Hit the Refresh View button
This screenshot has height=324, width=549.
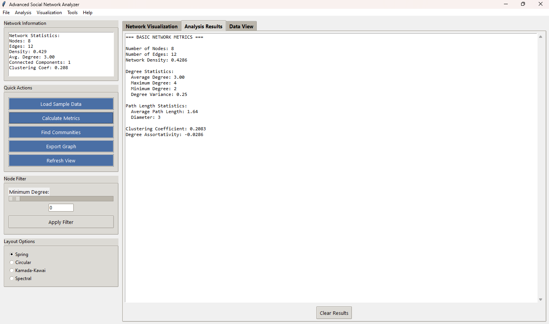[x=61, y=160]
